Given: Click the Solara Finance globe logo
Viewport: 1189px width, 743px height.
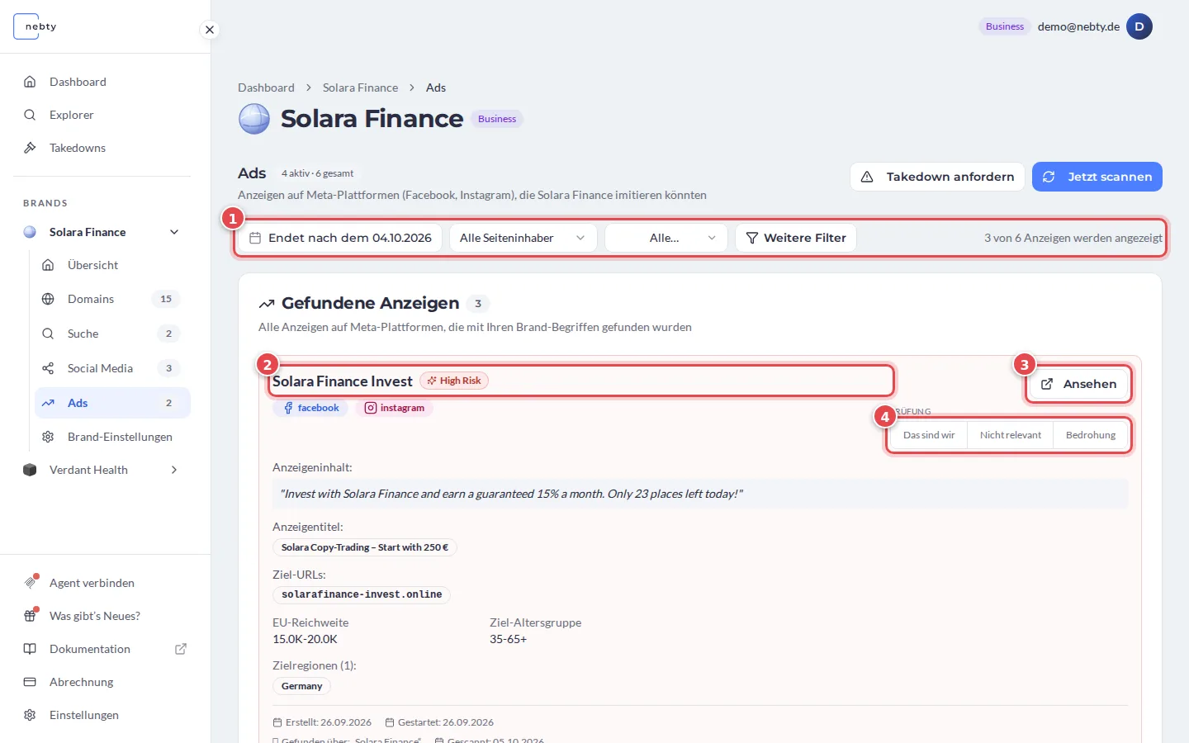Looking at the screenshot, I should pyautogui.click(x=254, y=119).
